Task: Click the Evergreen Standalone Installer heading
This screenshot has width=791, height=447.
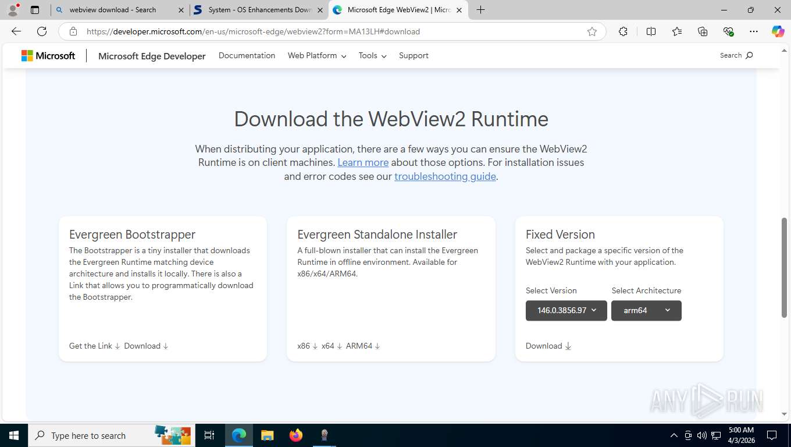Action: [x=377, y=235]
